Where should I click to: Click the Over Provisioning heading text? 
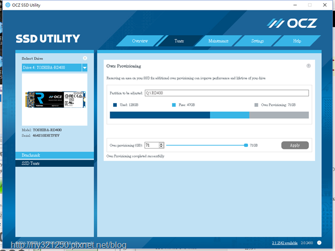(x=124, y=66)
